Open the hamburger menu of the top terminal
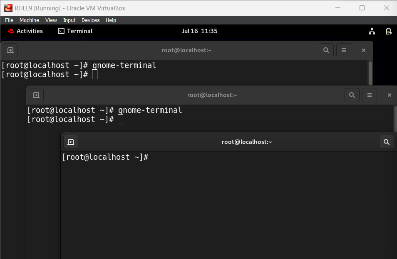 pos(344,50)
